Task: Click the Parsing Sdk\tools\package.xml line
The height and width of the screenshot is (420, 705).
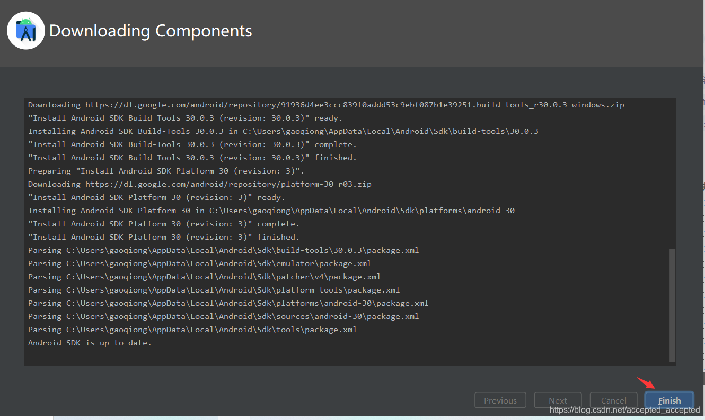Action: coord(192,330)
